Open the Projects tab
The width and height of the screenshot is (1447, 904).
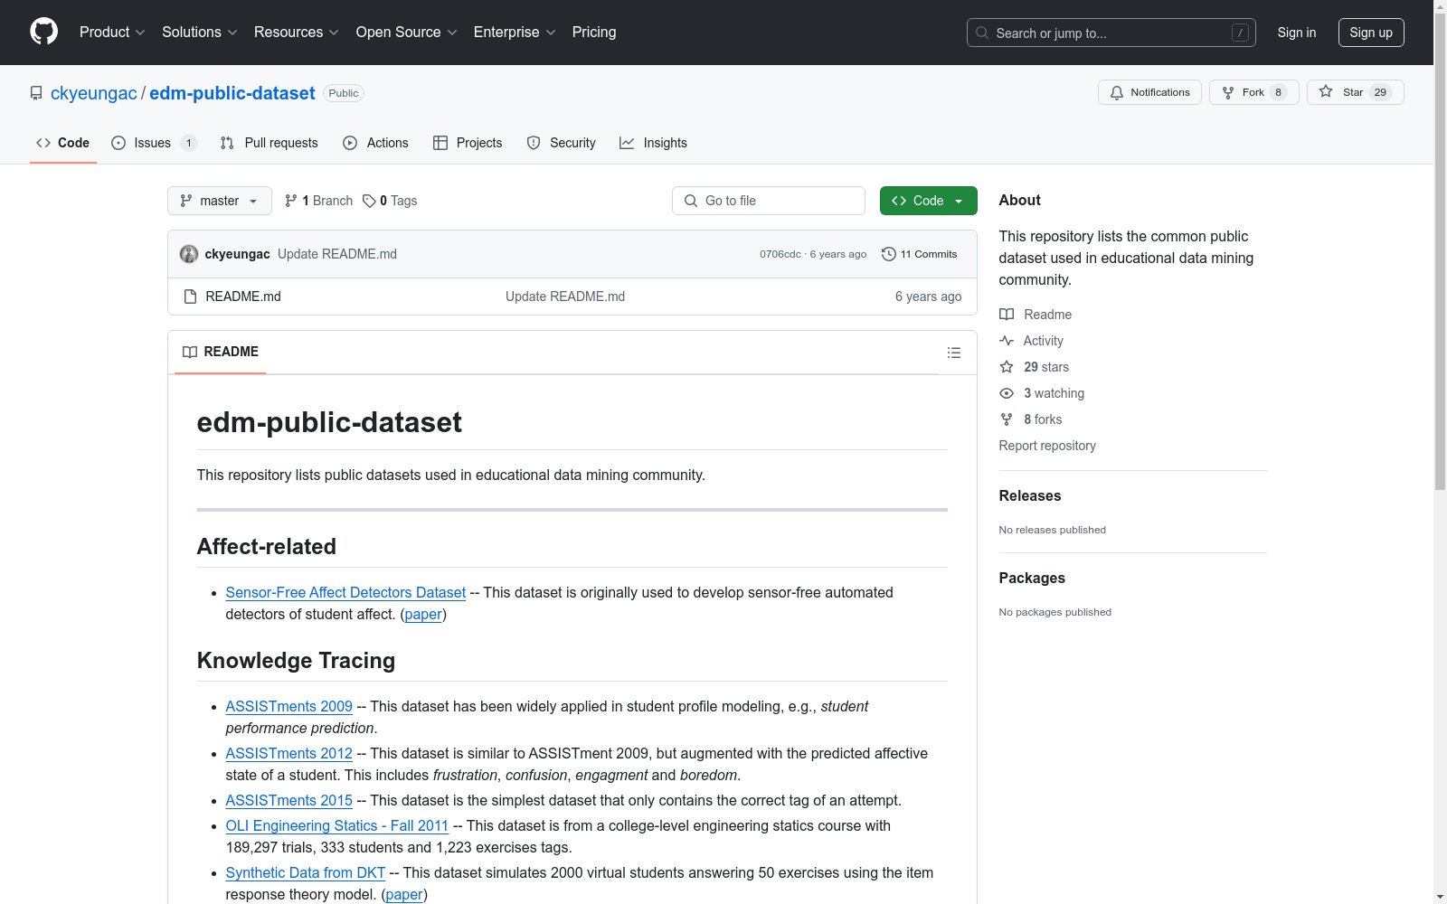[468, 143]
